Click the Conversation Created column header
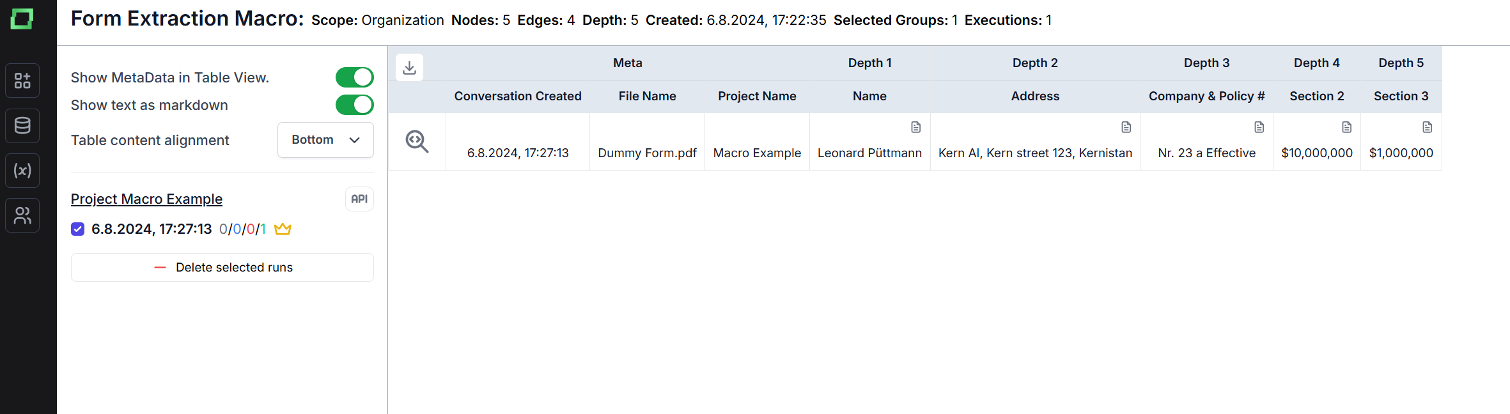The image size is (1510, 414). [517, 96]
